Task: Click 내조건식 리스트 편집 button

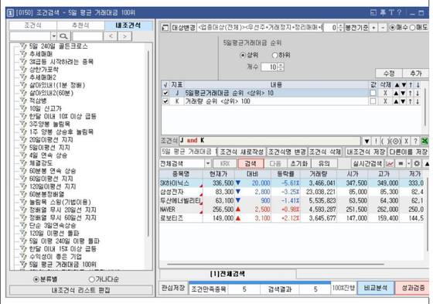Action: [x=81, y=290]
